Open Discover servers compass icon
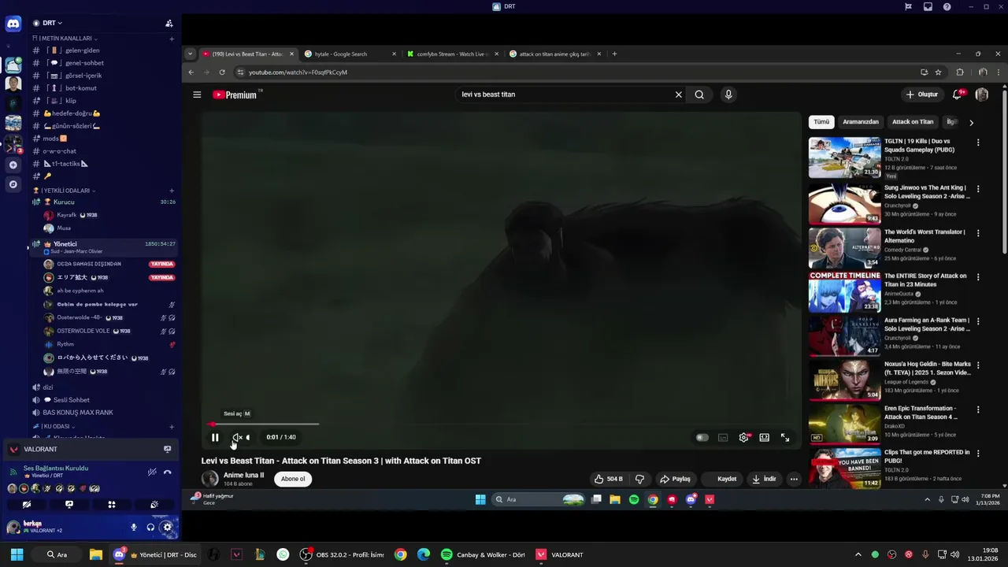 point(13,184)
